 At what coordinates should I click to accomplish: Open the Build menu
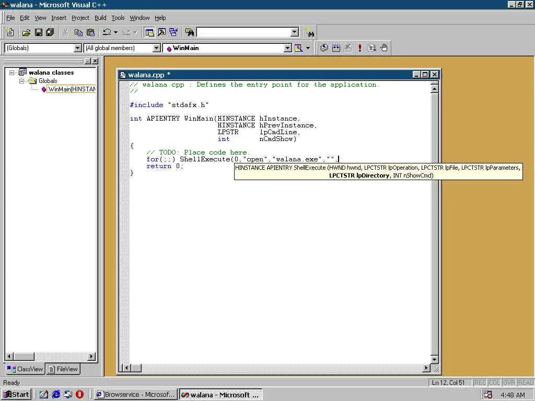(100, 18)
